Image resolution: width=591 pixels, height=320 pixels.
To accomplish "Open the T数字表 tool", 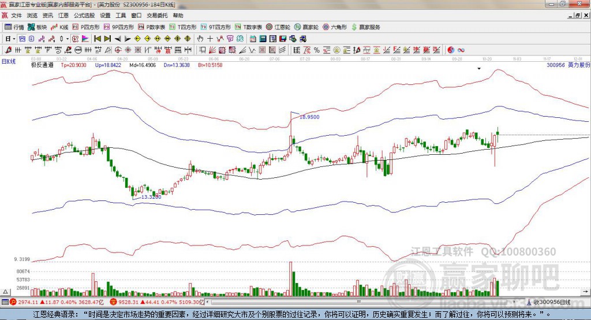I will point(248,27).
